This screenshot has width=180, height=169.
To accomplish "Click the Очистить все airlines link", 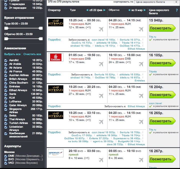I will pos(32,54).
